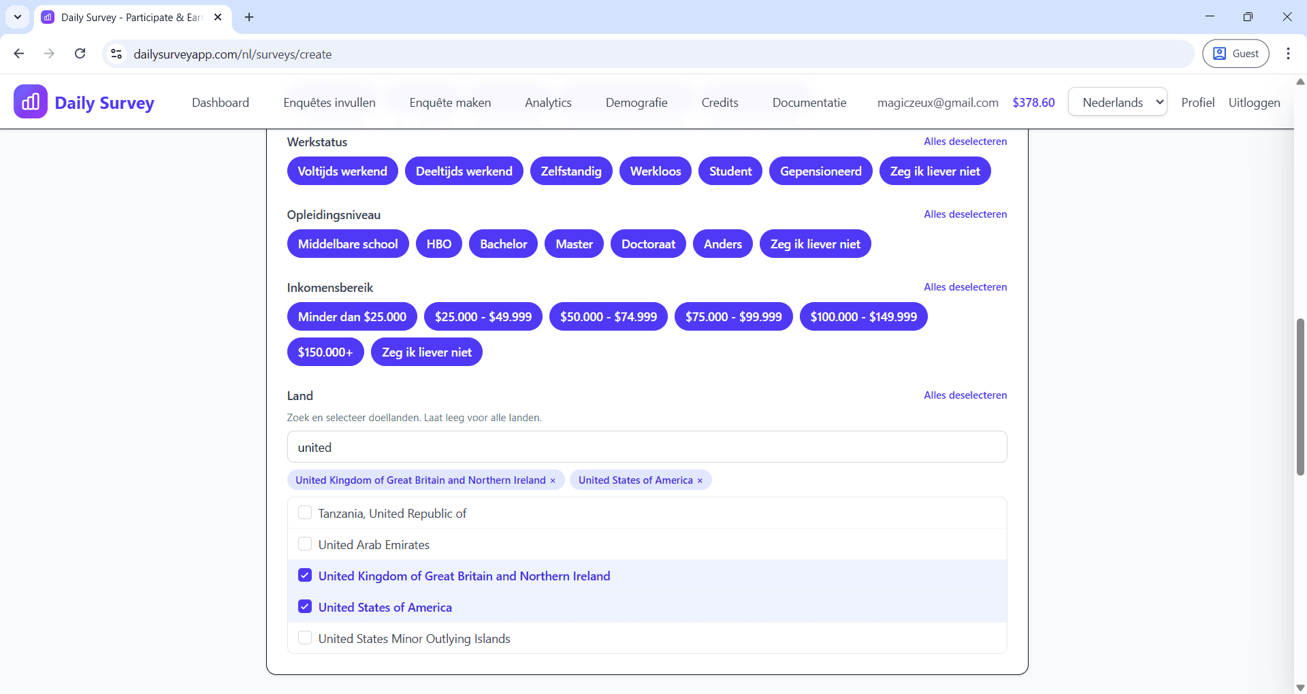
Task: Remove the United Kingdom country tag
Action: [553, 480]
